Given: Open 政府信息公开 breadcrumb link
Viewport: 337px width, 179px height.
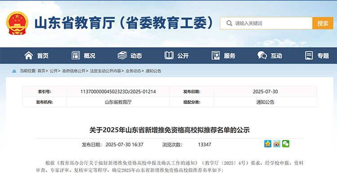Looking at the screenshot, I should tap(74, 71).
